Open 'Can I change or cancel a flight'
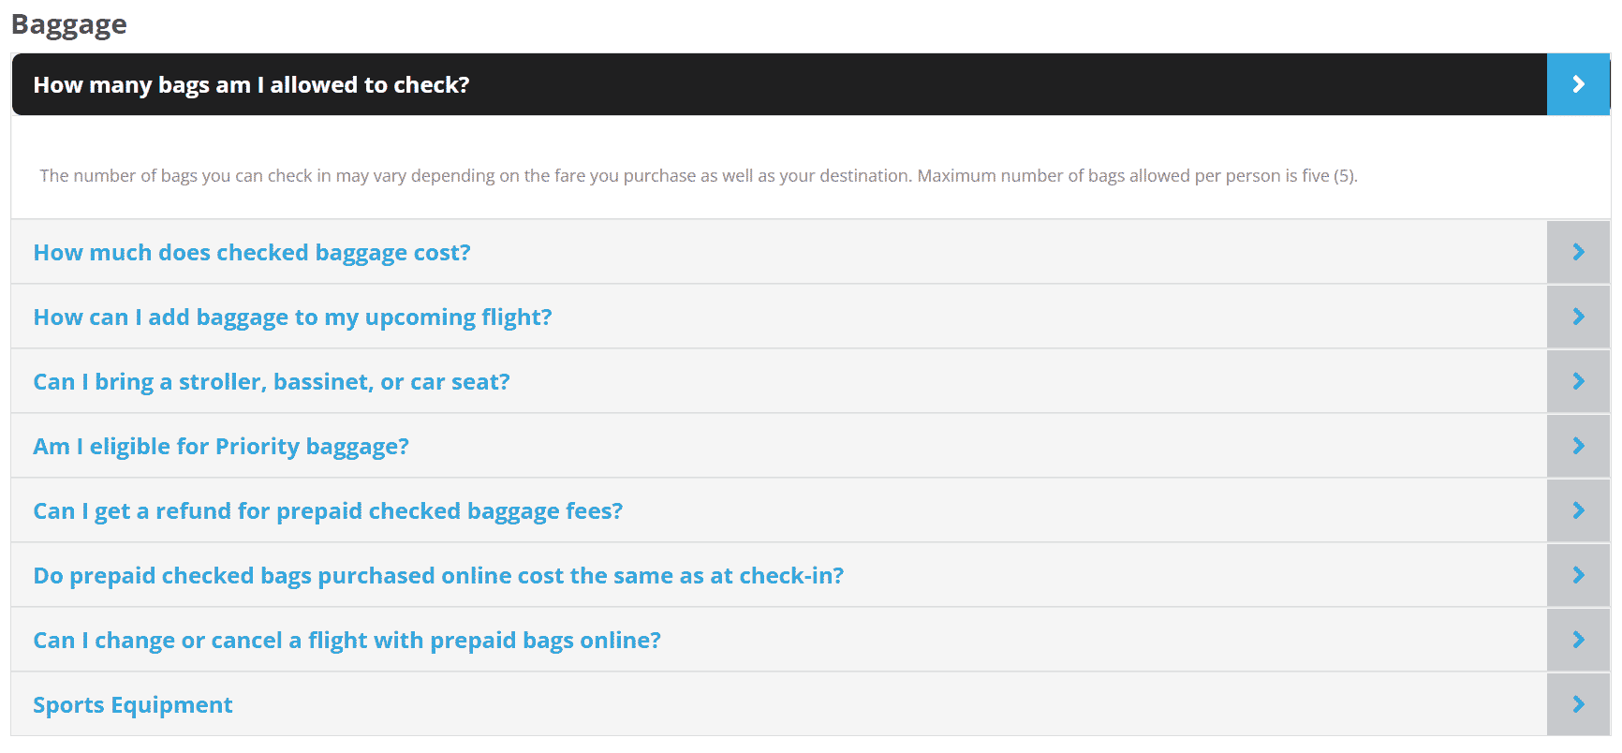This screenshot has height=753, width=1622. [x=347, y=641]
